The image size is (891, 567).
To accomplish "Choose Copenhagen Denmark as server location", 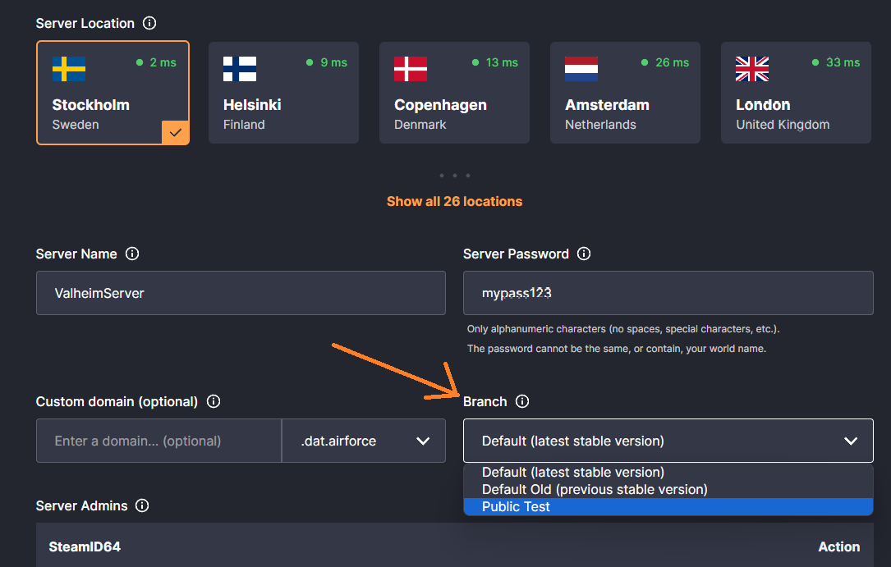I will 454,94.
